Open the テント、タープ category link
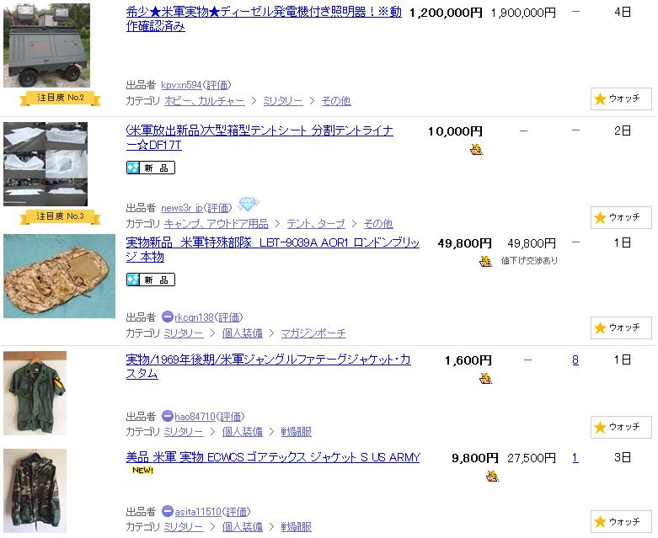 pyautogui.click(x=316, y=224)
